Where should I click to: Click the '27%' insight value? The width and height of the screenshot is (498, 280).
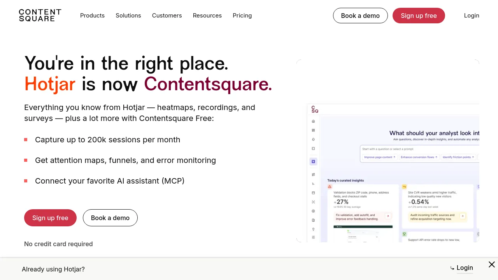pos(342,202)
